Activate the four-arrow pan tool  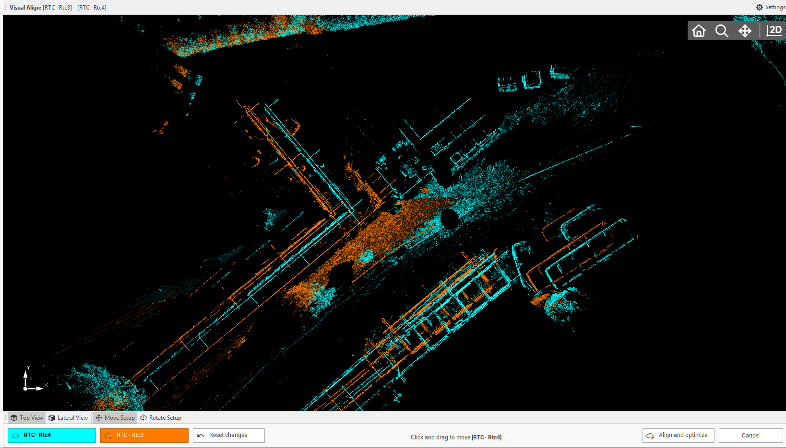pos(745,31)
